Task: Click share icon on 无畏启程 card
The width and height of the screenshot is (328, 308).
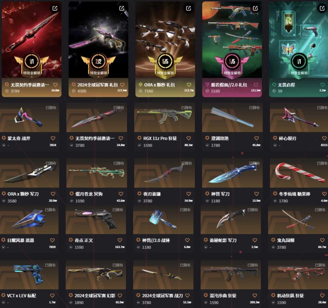Action: [322, 8]
